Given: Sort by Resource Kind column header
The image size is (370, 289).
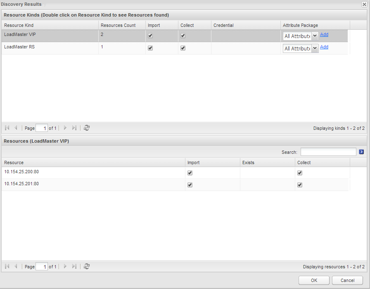Looking at the screenshot, I should click(x=50, y=25).
